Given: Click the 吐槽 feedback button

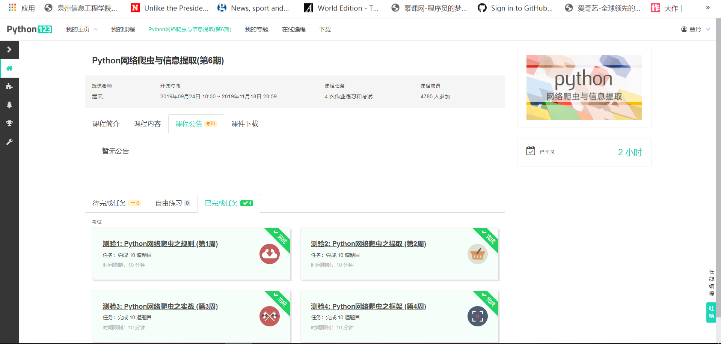Looking at the screenshot, I should (x=711, y=312).
